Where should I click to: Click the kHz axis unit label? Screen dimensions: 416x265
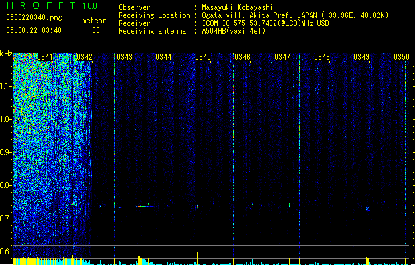tap(6, 54)
